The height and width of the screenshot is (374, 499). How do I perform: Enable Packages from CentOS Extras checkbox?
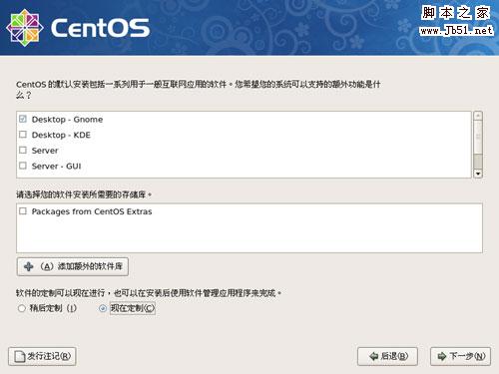[x=23, y=211]
